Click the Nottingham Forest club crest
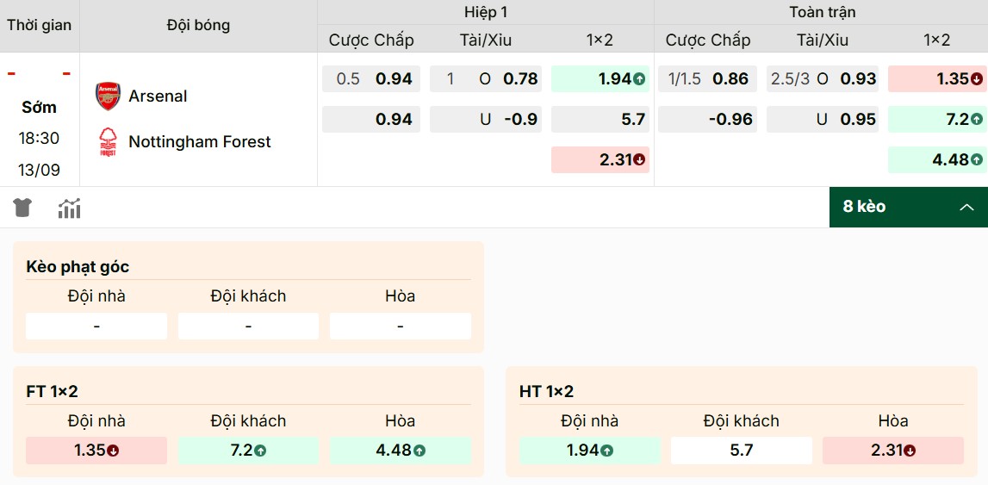The image size is (988, 485). pos(108,141)
